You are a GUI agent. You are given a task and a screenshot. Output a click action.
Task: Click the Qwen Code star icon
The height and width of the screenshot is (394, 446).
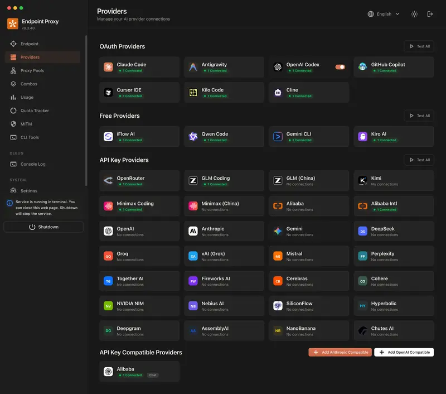[193, 137]
